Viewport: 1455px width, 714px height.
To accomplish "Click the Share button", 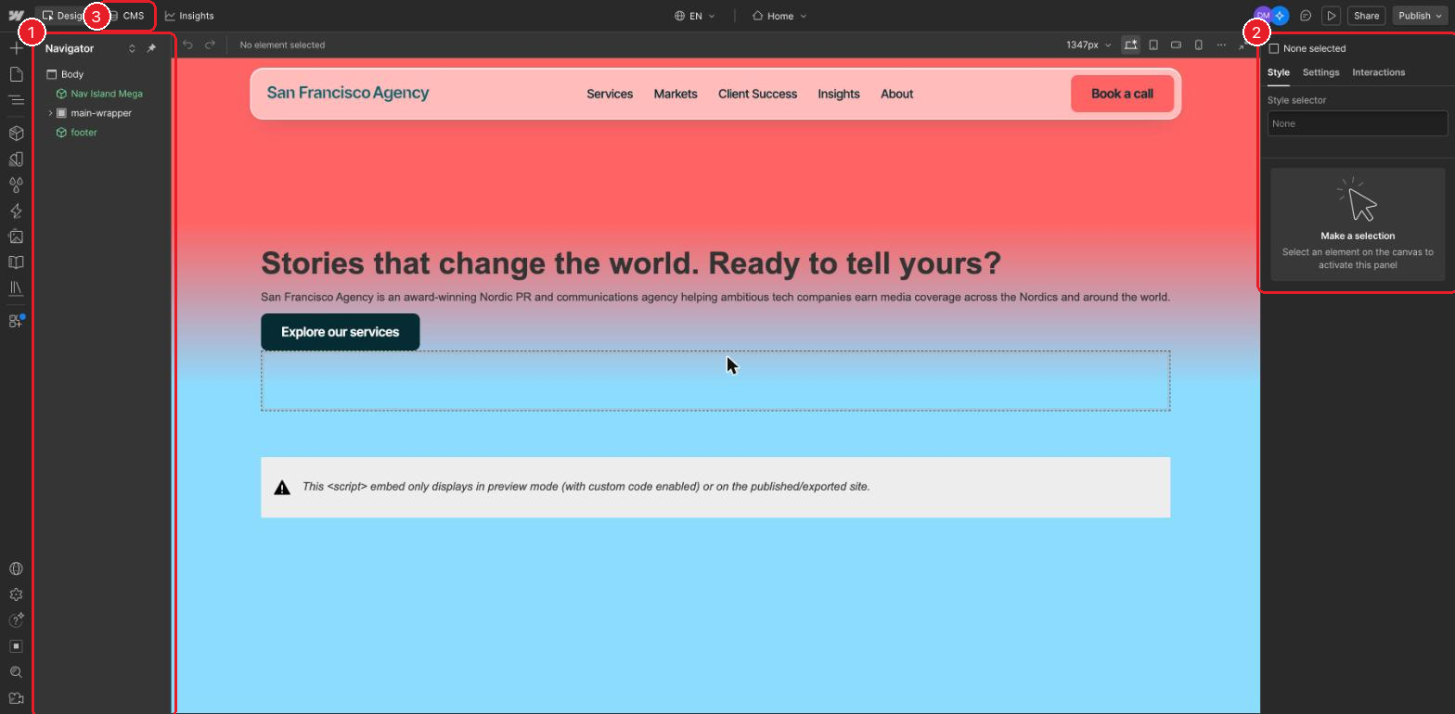I will click(x=1366, y=16).
